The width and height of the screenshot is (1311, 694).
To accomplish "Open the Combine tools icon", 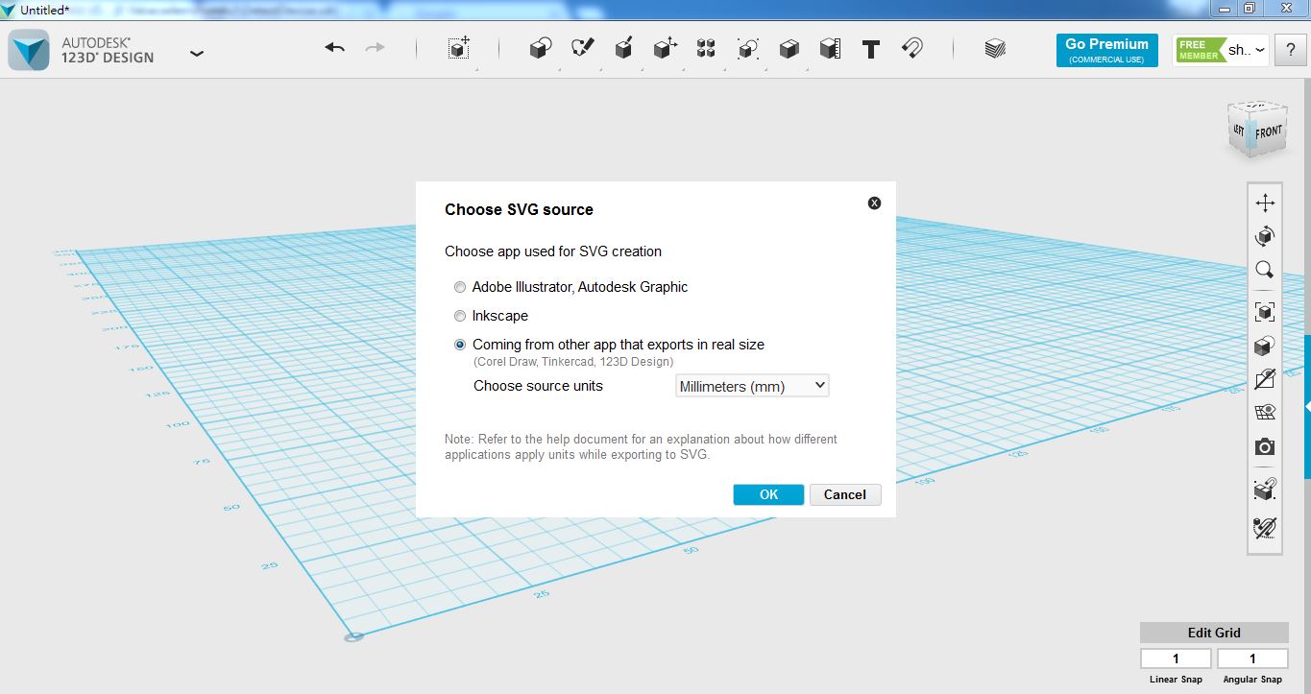I will (x=789, y=49).
